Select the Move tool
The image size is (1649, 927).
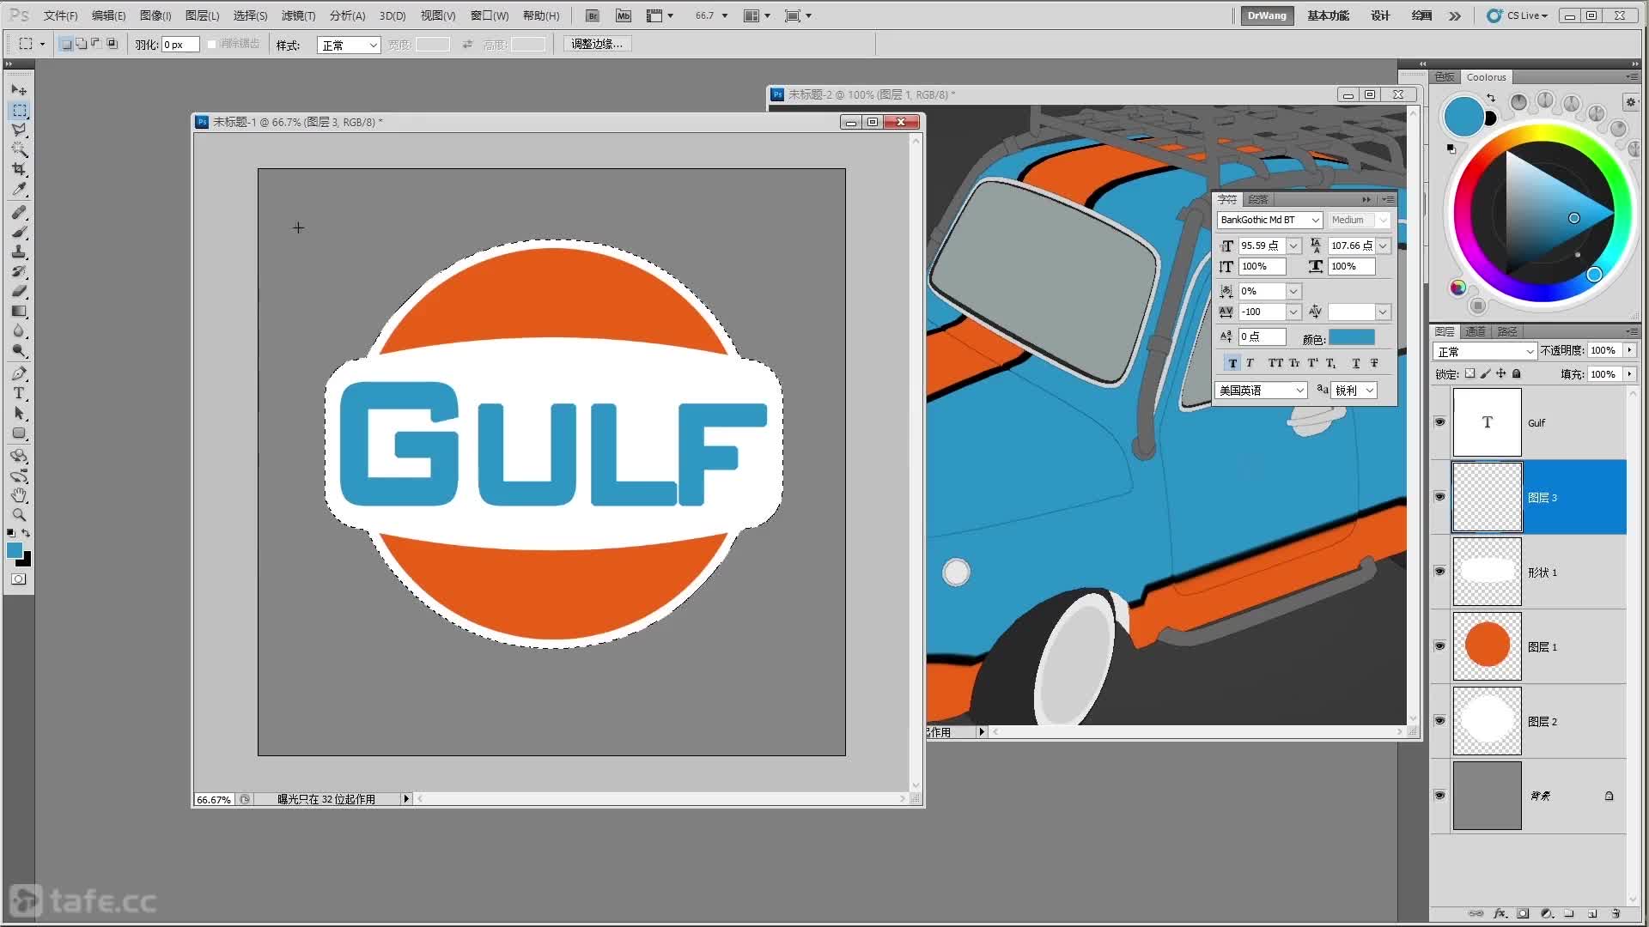[x=19, y=90]
